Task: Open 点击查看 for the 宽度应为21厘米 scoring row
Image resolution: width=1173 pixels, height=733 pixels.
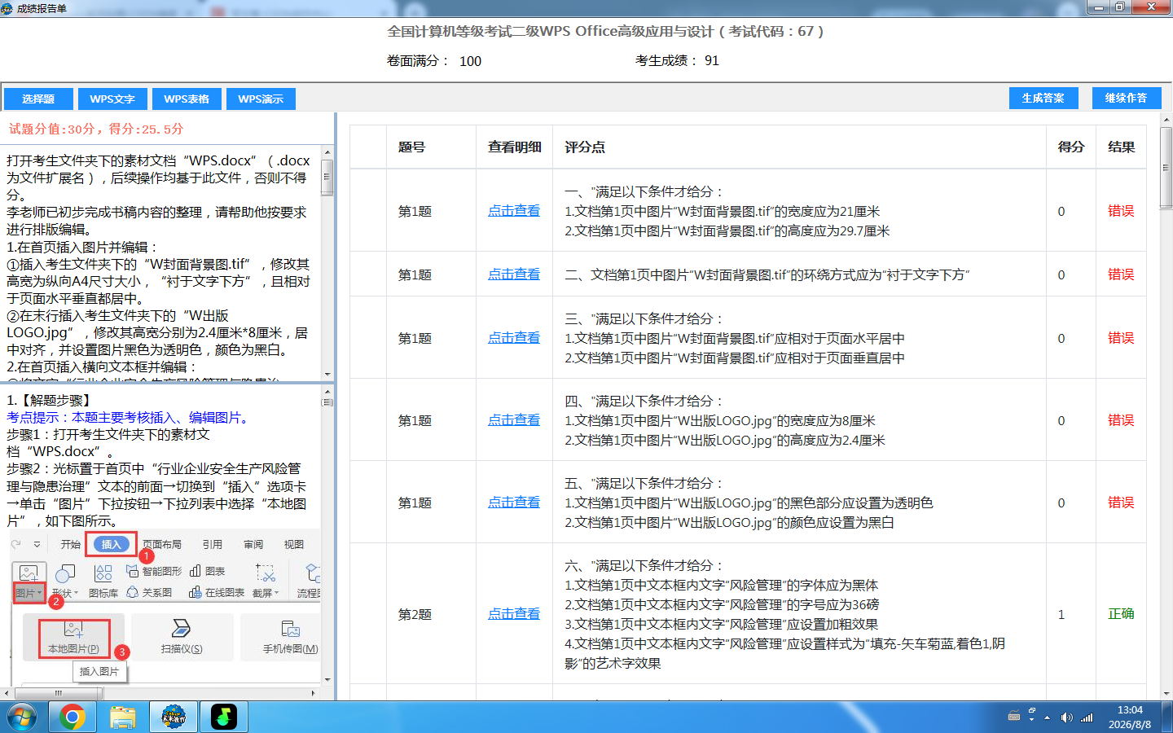Action: point(514,211)
